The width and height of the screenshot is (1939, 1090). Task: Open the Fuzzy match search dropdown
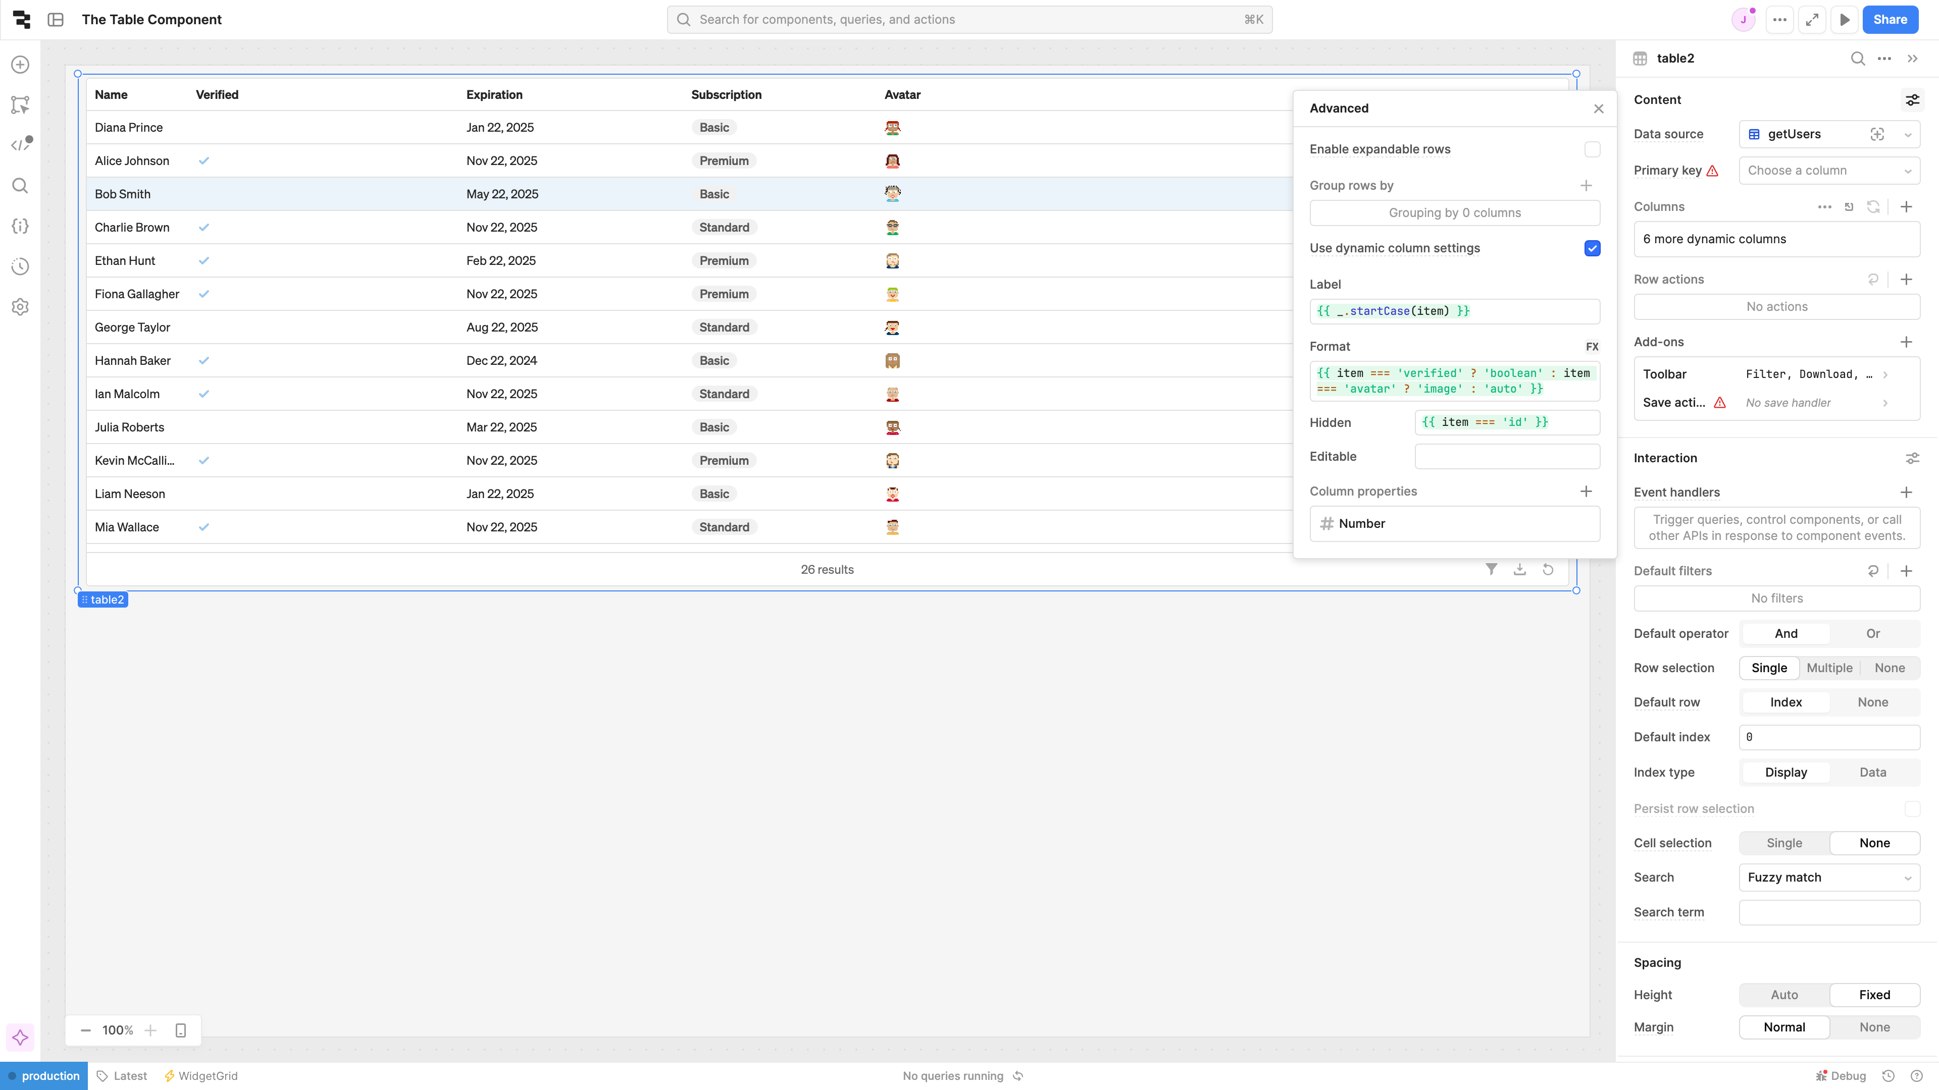(x=1829, y=877)
